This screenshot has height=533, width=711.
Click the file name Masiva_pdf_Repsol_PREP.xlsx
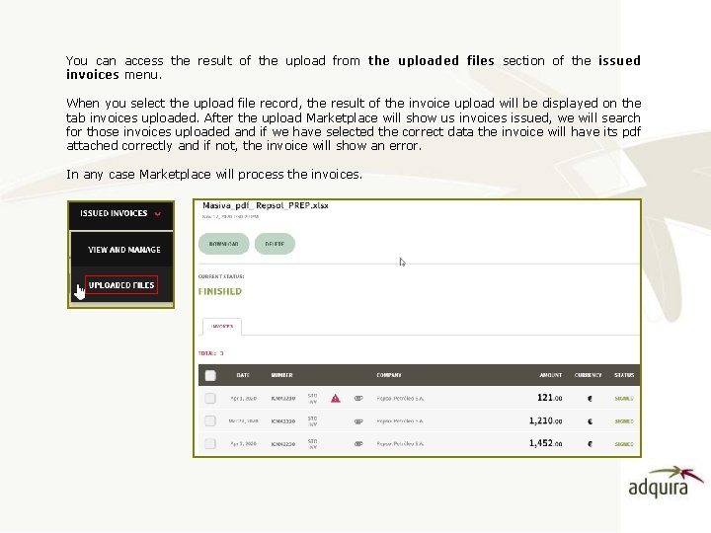pyautogui.click(x=266, y=205)
